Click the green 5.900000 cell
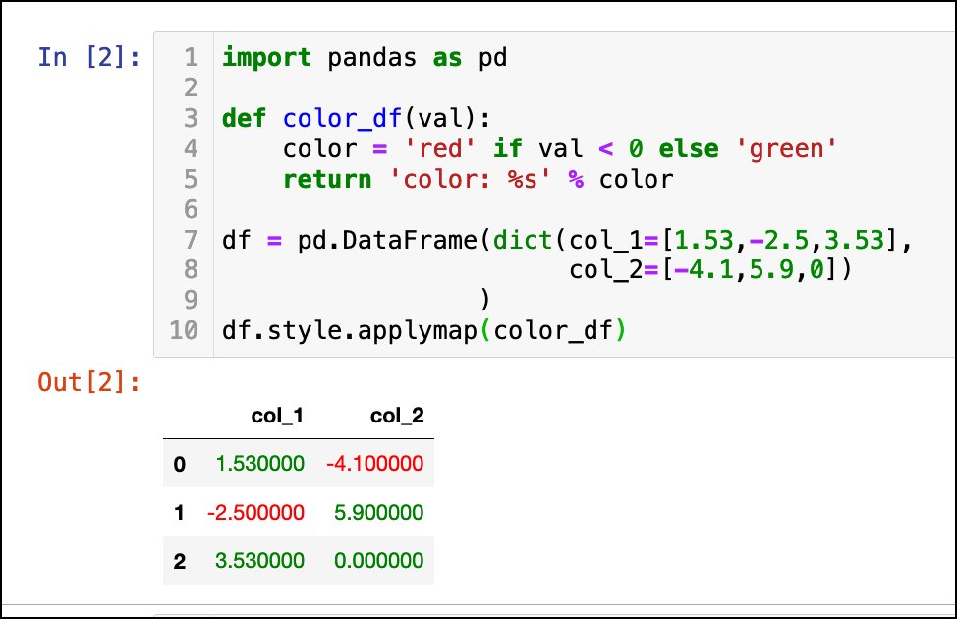This screenshot has height=619, width=957. (x=379, y=512)
